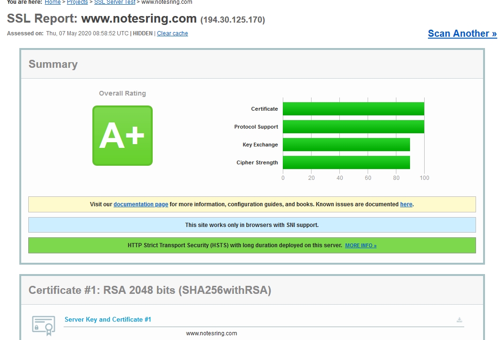Click www.notesring.com under Server Key section
Image resolution: width=501 pixels, height=340 pixels.
(212, 333)
